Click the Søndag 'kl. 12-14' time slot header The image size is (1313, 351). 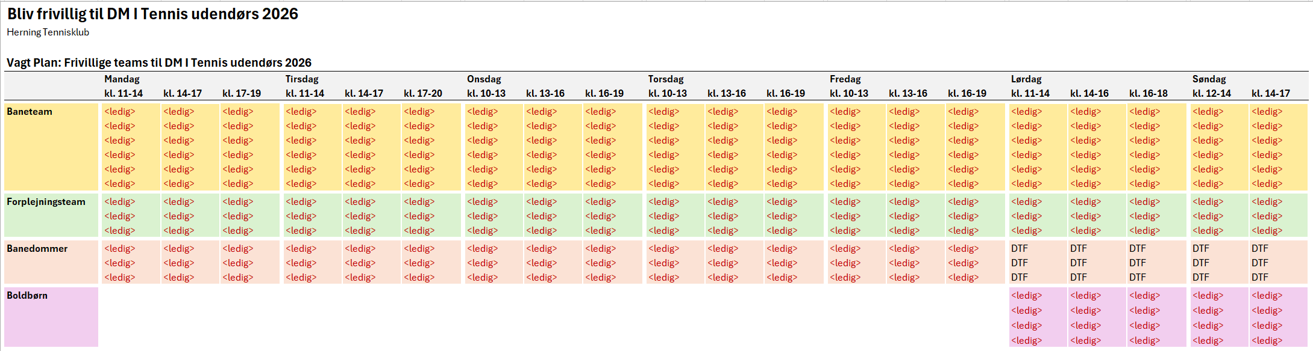(x=1212, y=94)
